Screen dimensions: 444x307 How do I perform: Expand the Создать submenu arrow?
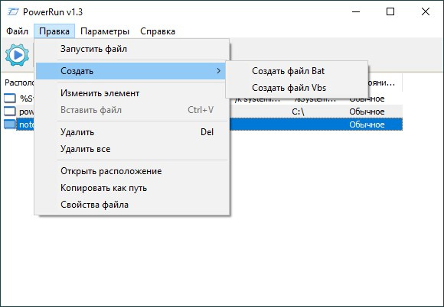point(218,71)
